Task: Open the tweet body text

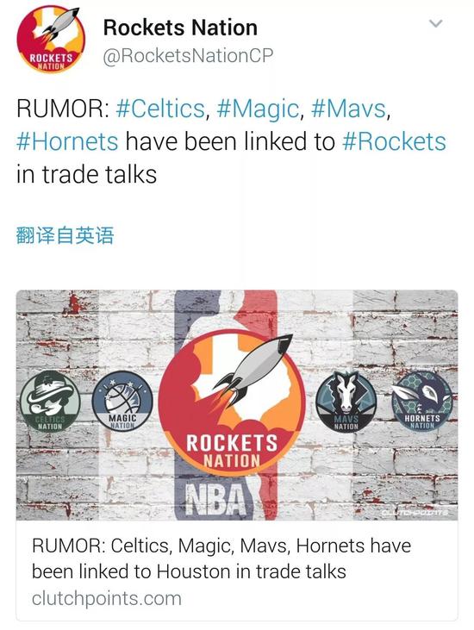Action: (231, 142)
